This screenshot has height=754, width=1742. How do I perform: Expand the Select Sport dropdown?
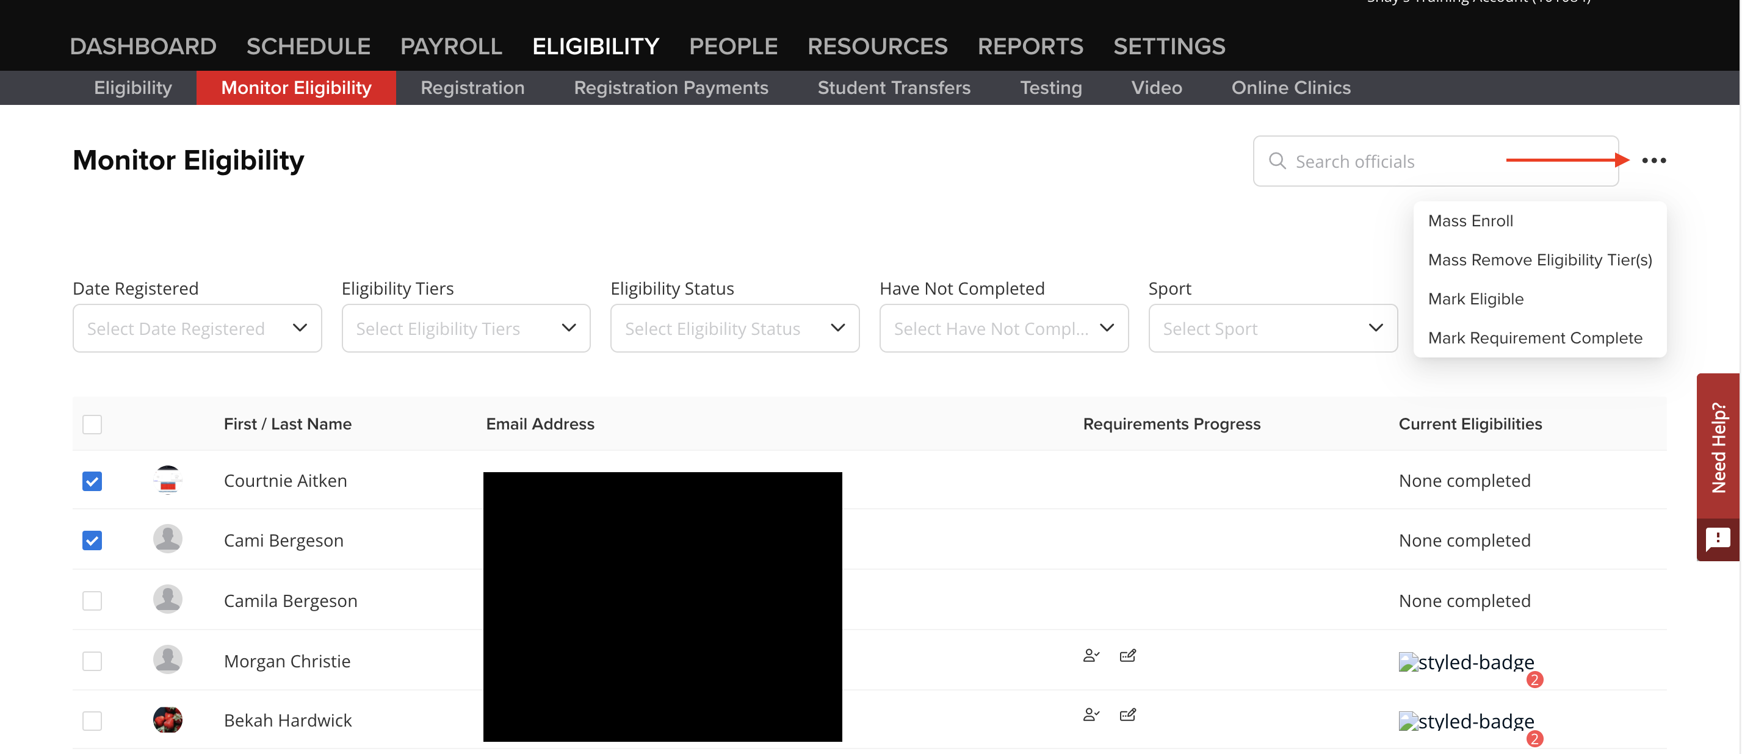point(1273,328)
